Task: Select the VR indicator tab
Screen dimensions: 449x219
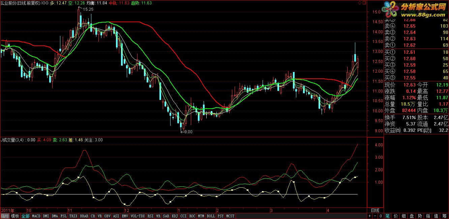Action: [100, 216]
